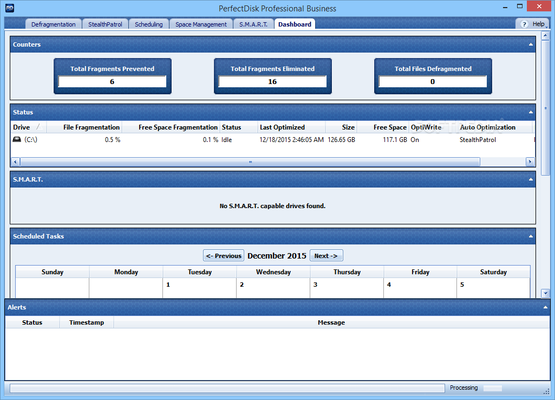
Task: Click the bottom progress bar
Action: (227, 388)
